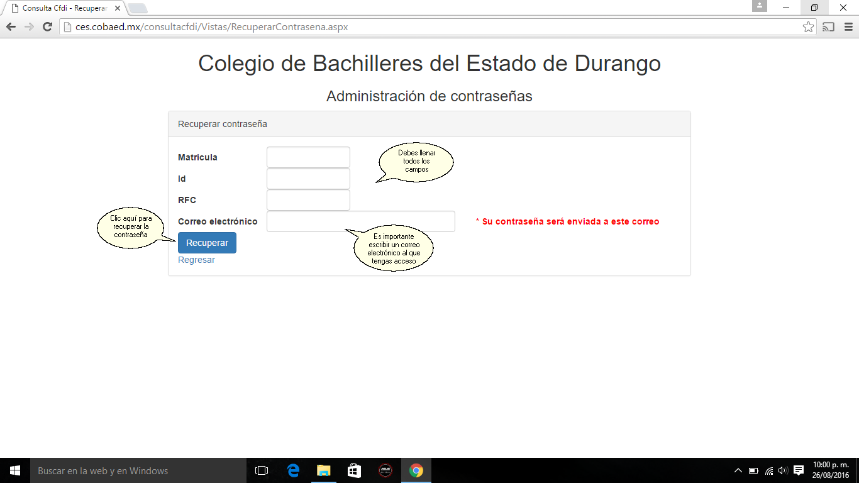Close the Consulta Cfdi tab
The image size is (859, 483).
pyautogui.click(x=117, y=8)
